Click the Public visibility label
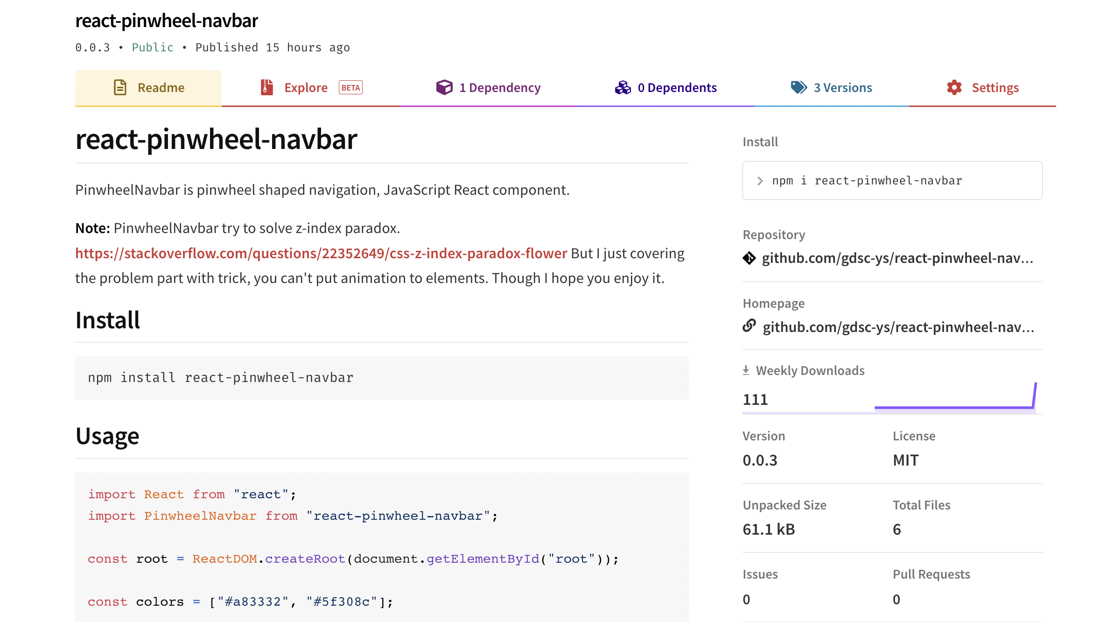 153,48
